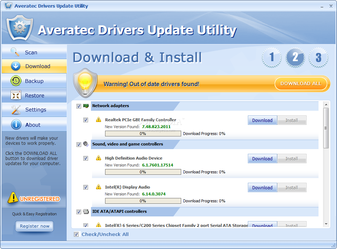Click the scrollbar down arrow
The image size is (337, 249).
[326, 224]
